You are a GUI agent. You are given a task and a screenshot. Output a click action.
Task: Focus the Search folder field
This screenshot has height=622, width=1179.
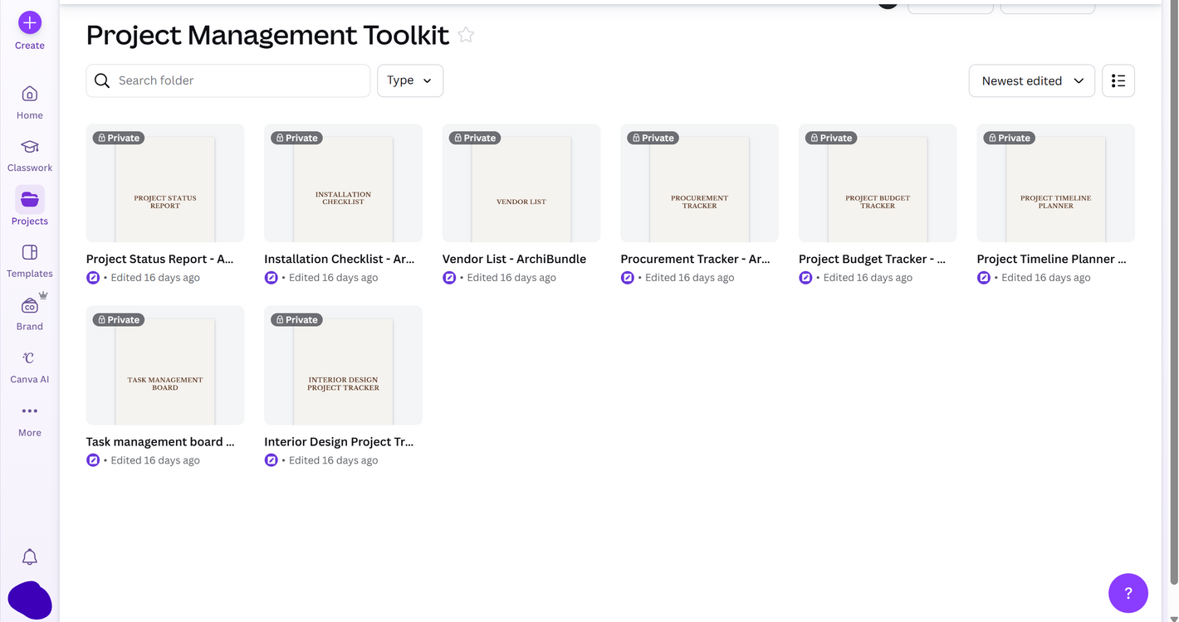point(228,80)
